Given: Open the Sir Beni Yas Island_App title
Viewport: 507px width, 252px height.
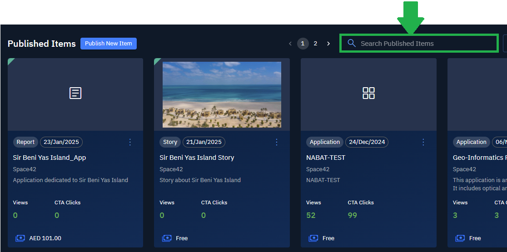Looking at the screenshot, I should pyautogui.click(x=50, y=158).
